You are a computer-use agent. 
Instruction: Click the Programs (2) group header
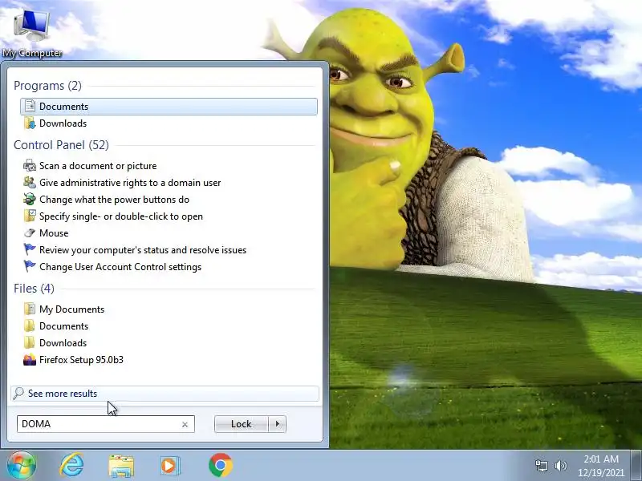pyautogui.click(x=47, y=86)
